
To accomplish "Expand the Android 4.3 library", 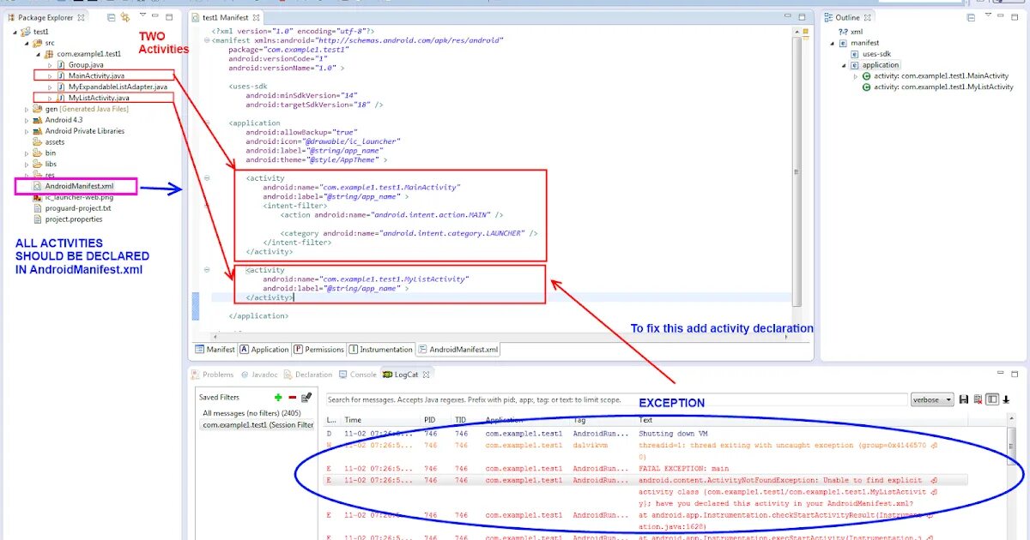I will click(27, 120).
